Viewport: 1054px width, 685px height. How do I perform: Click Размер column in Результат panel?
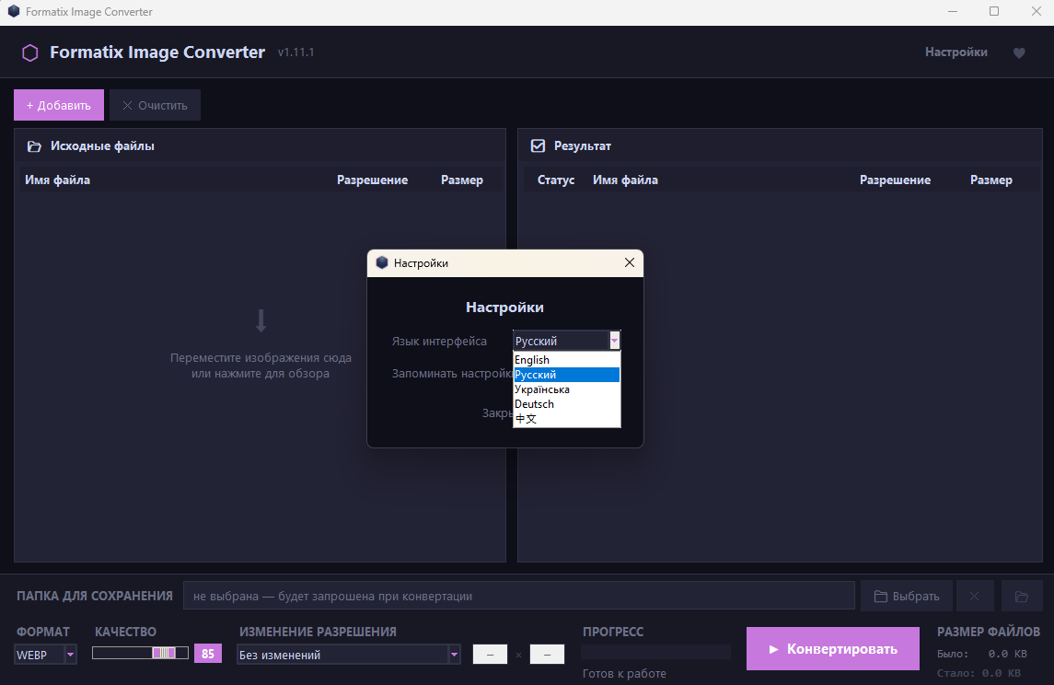tap(990, 180)
